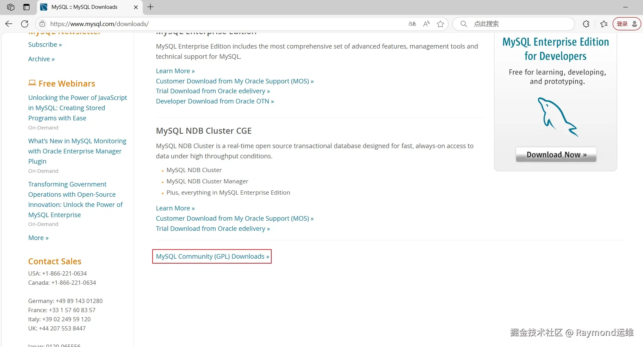Click the France phone number text
The image size is (643, 347).
pos(62,310)
